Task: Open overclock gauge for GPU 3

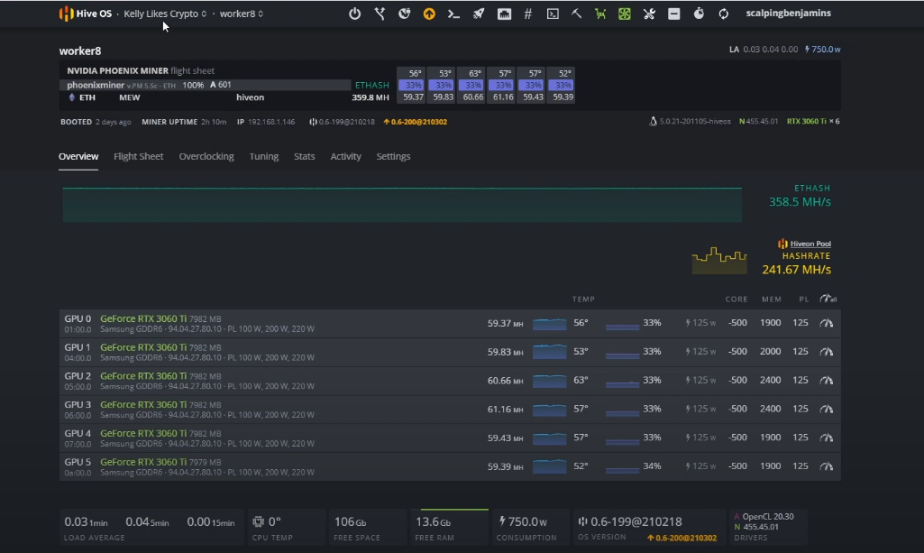Action: (826, 409)
